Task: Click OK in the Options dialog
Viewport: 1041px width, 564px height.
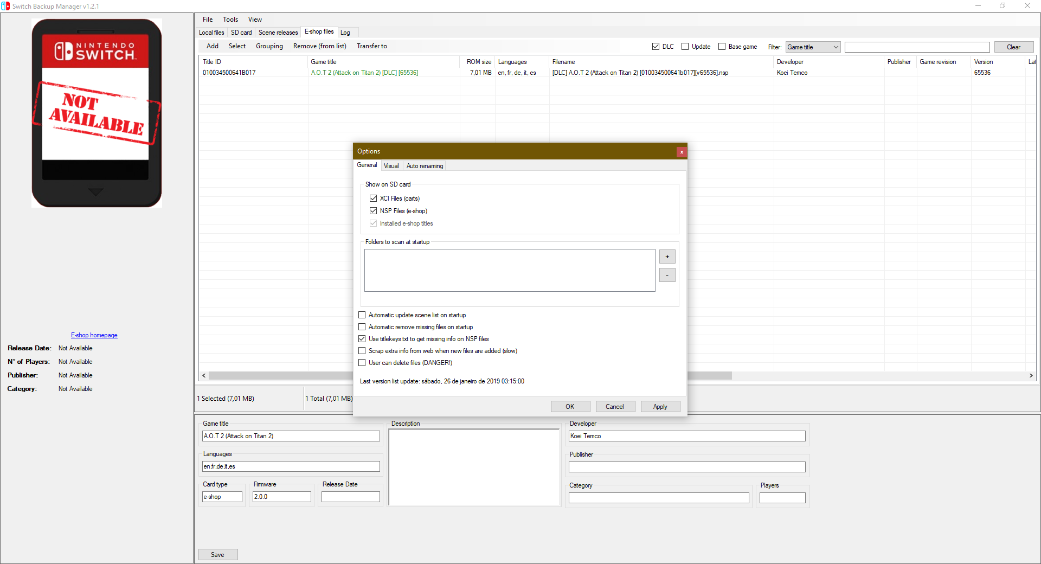Action: click(x=570, y=407)
